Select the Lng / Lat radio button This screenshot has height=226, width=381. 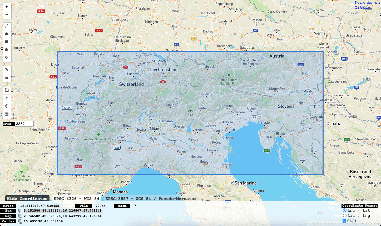345,211
